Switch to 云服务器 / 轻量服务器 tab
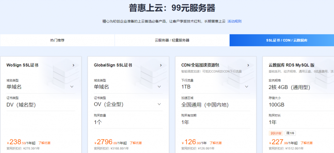 point(172,40)
